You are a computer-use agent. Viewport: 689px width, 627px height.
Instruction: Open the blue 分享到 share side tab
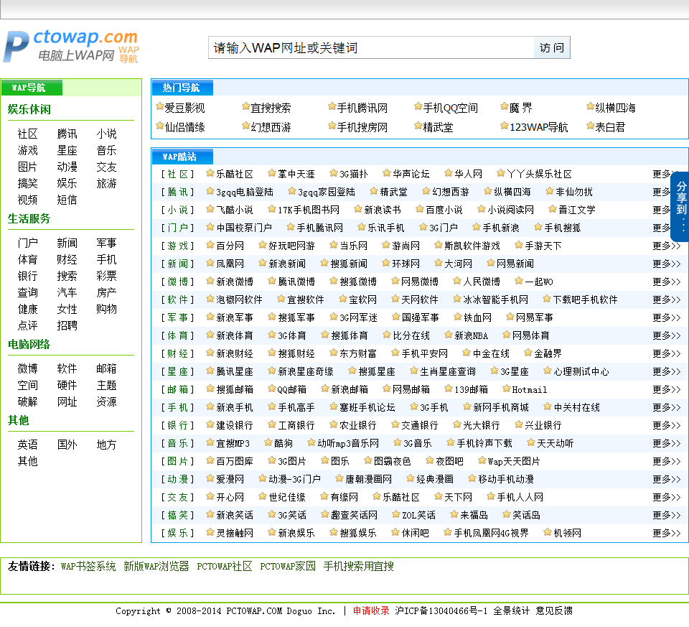[680, 206]
